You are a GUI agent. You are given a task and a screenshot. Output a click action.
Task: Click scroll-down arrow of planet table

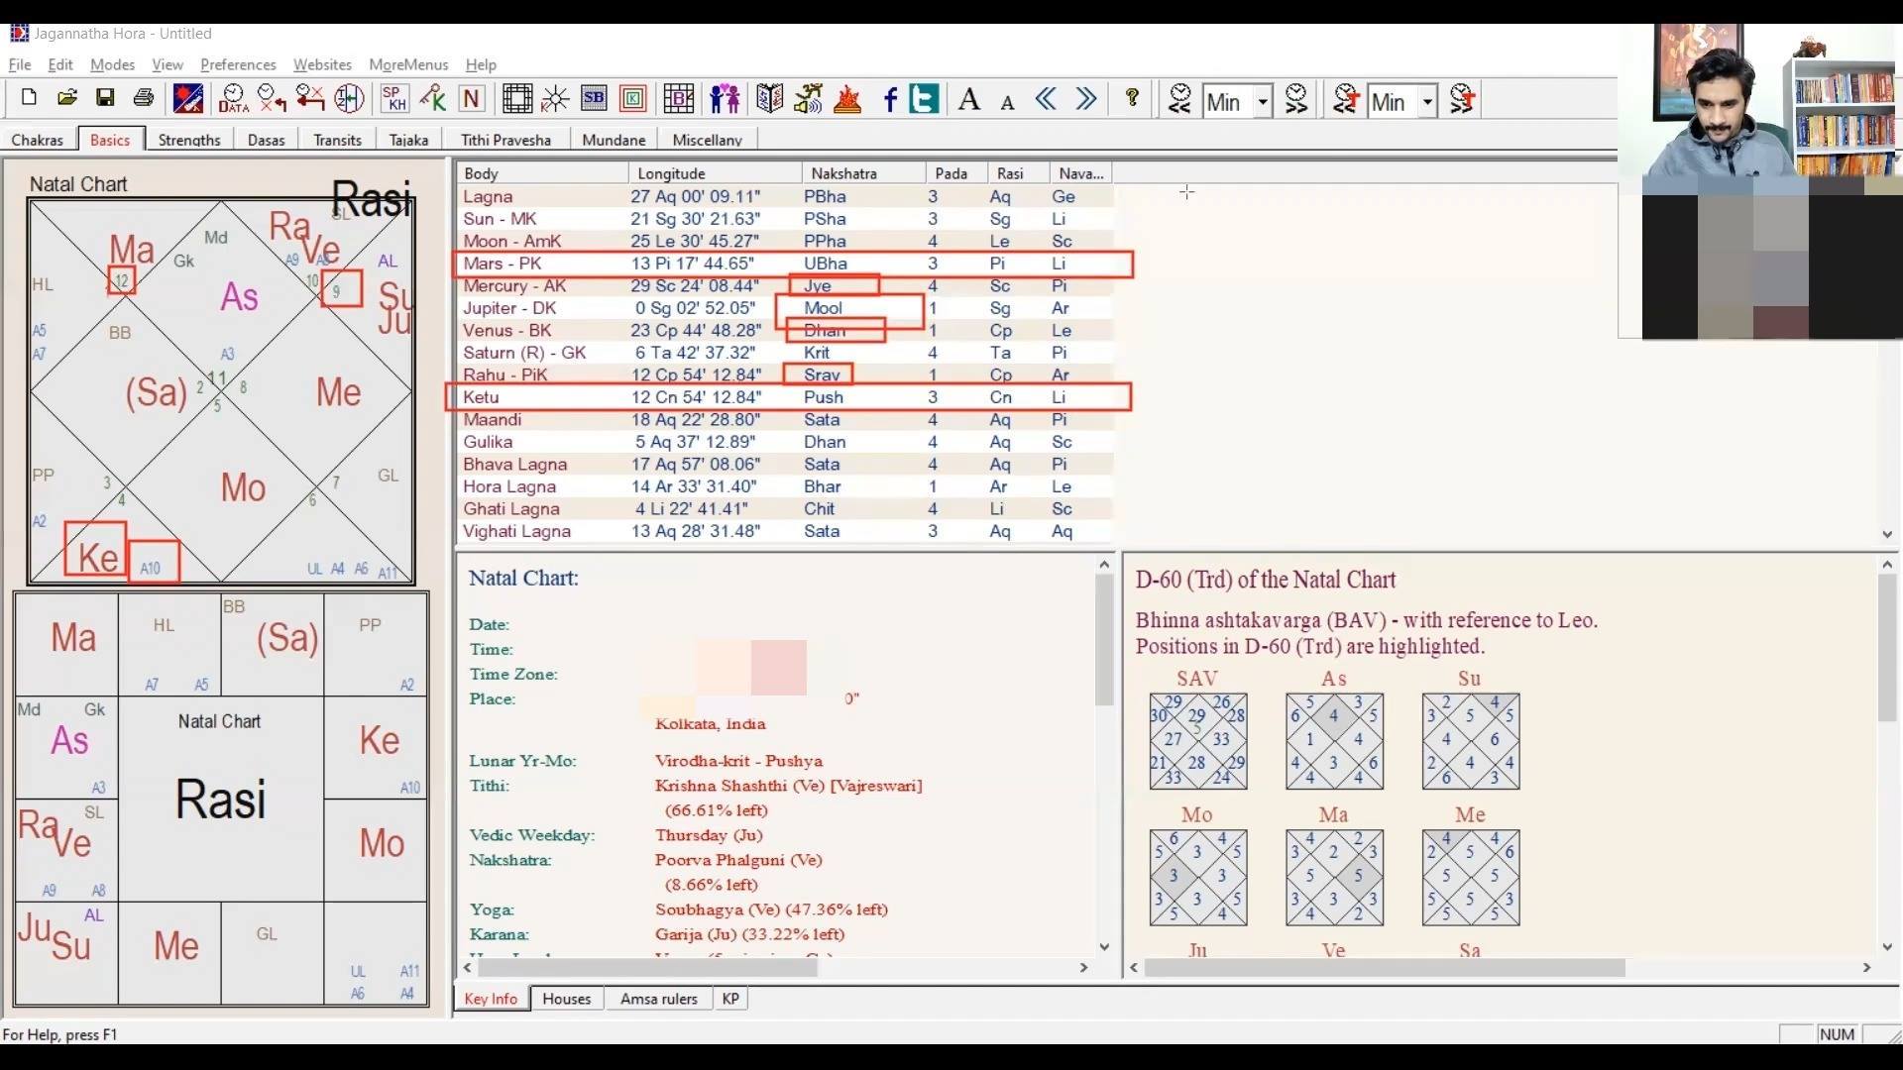coord(1887,534)
